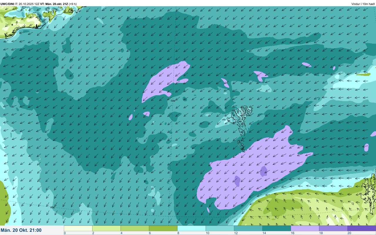
Task: Click legend tick value '14'
Action: [x=264, y=233]
